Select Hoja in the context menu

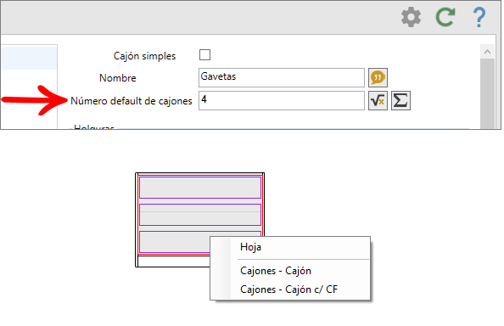coord(289,247)
